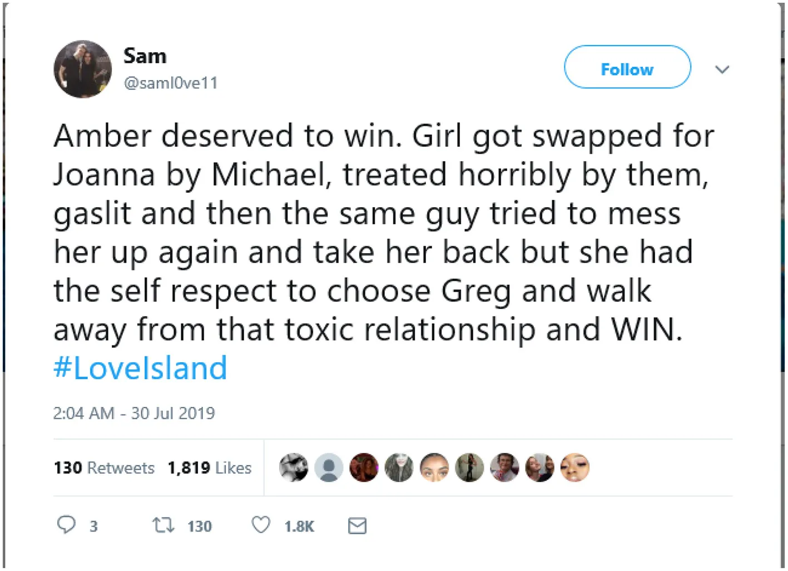The height and width of the screenshot is (571, 788).
Task: View the list of 1,819 Likes
Action: pos(209,468)
